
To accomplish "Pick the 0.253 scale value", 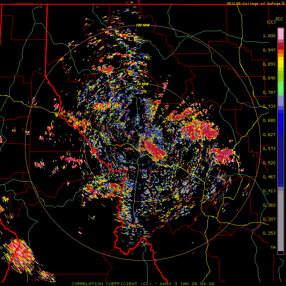I will pos(269,233).
